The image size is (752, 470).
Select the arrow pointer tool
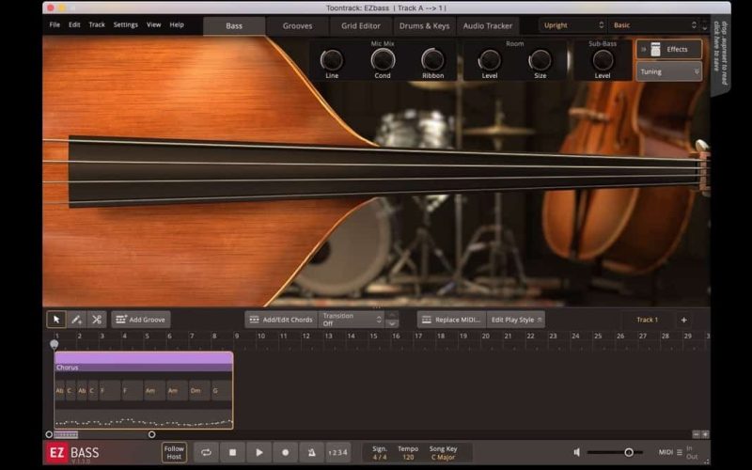pyautogui.click(x=56, y=320)
